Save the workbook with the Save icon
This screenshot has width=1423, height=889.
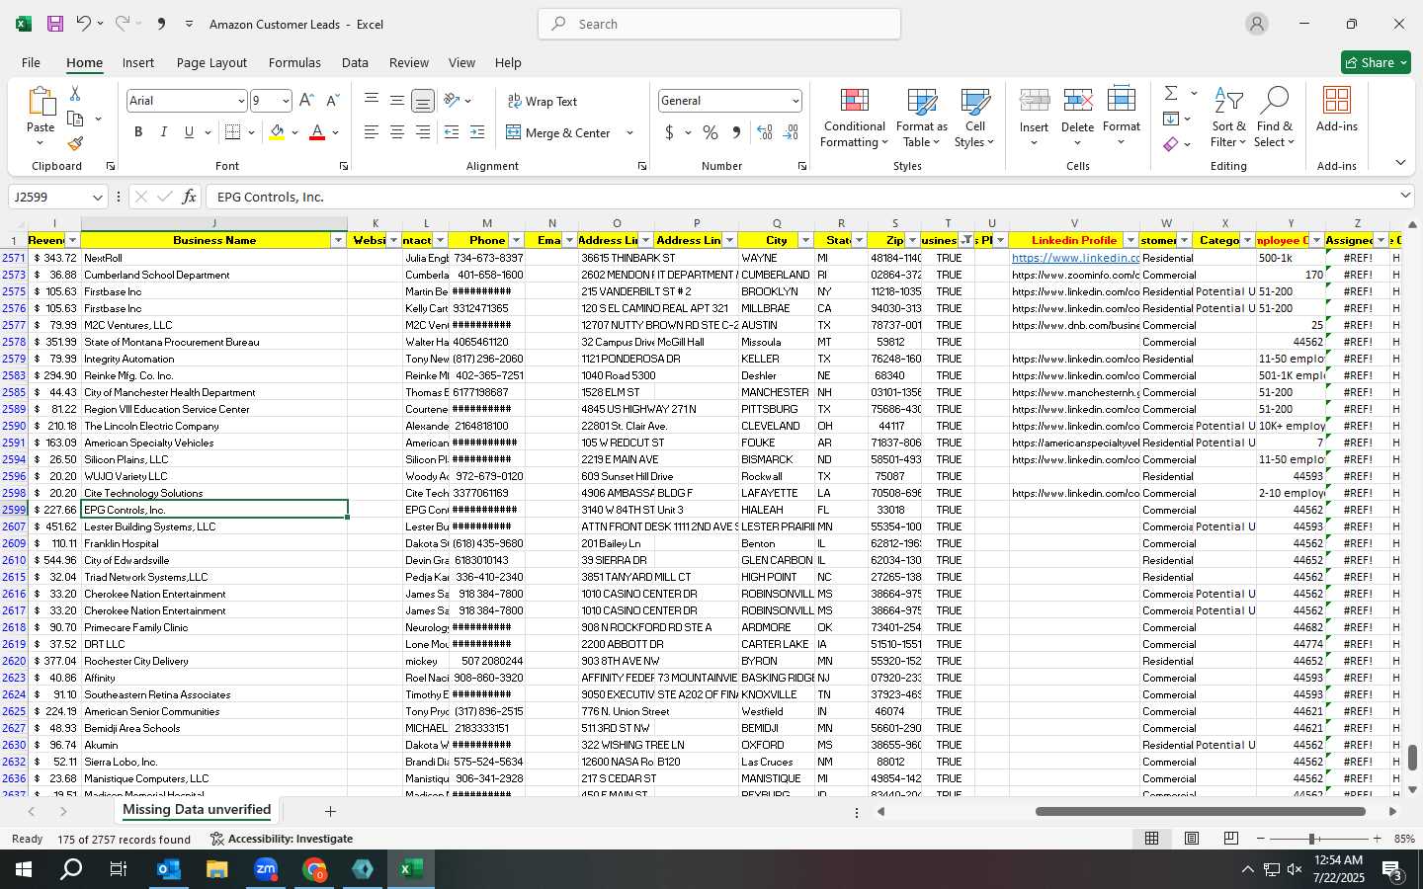(55, 24)
